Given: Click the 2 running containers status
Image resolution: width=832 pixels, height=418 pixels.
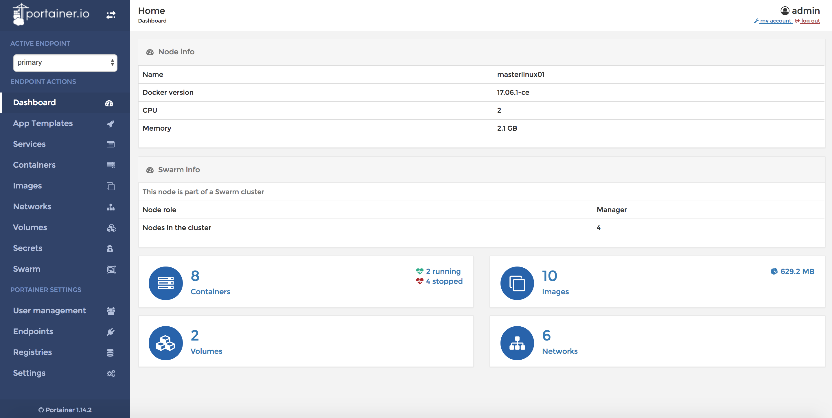Looking at the screenshot, I should 443,271.
